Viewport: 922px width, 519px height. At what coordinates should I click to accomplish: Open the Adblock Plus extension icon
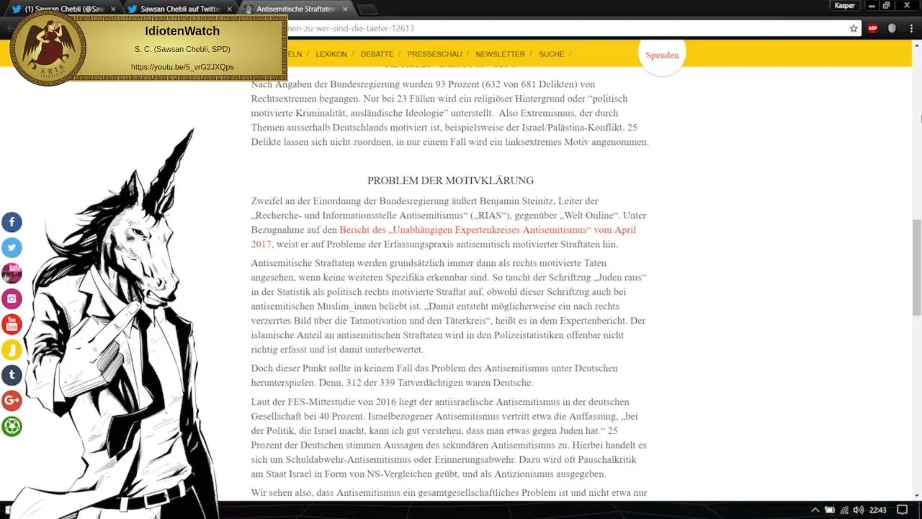coord(873,28)
